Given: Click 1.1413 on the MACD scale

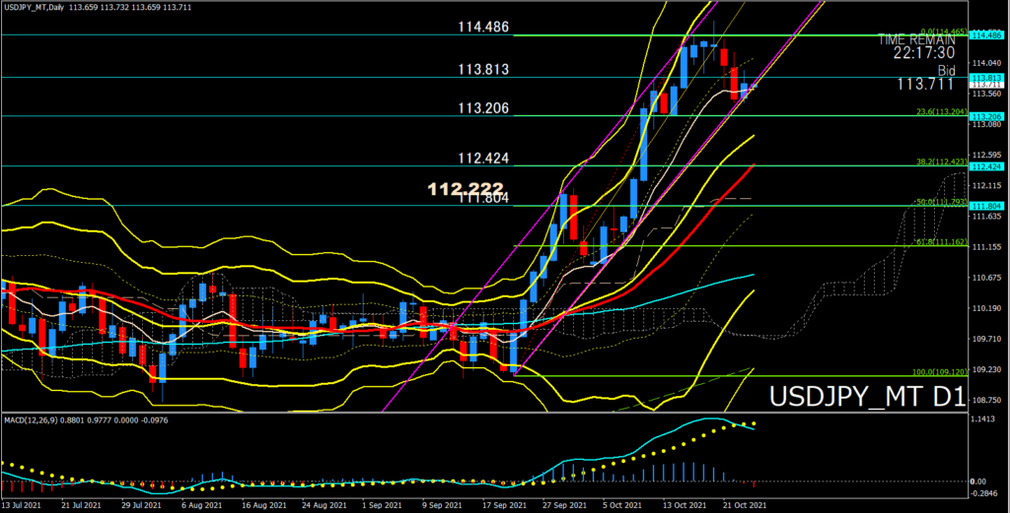Looking at the screenshot, I should (983, 419).
